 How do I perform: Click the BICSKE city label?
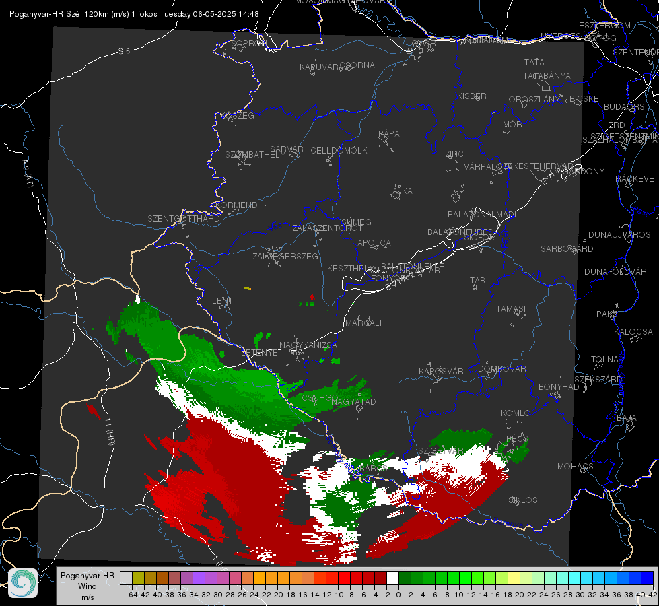click(x=584, y=98)
